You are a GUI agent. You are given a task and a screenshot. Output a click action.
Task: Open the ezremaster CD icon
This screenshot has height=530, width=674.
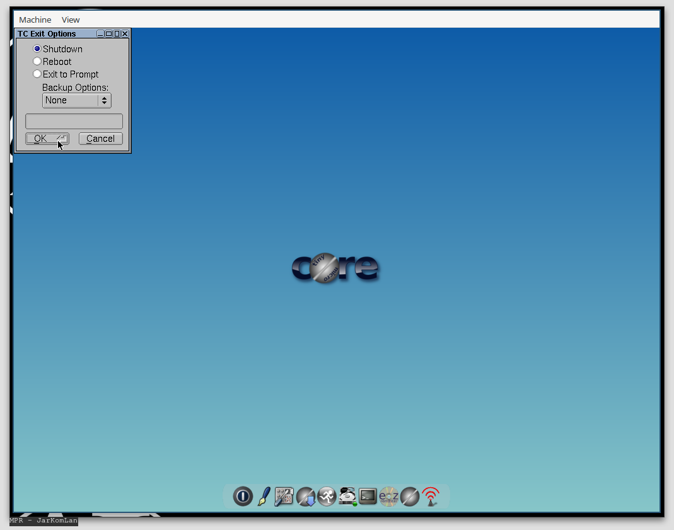(389, 497)
